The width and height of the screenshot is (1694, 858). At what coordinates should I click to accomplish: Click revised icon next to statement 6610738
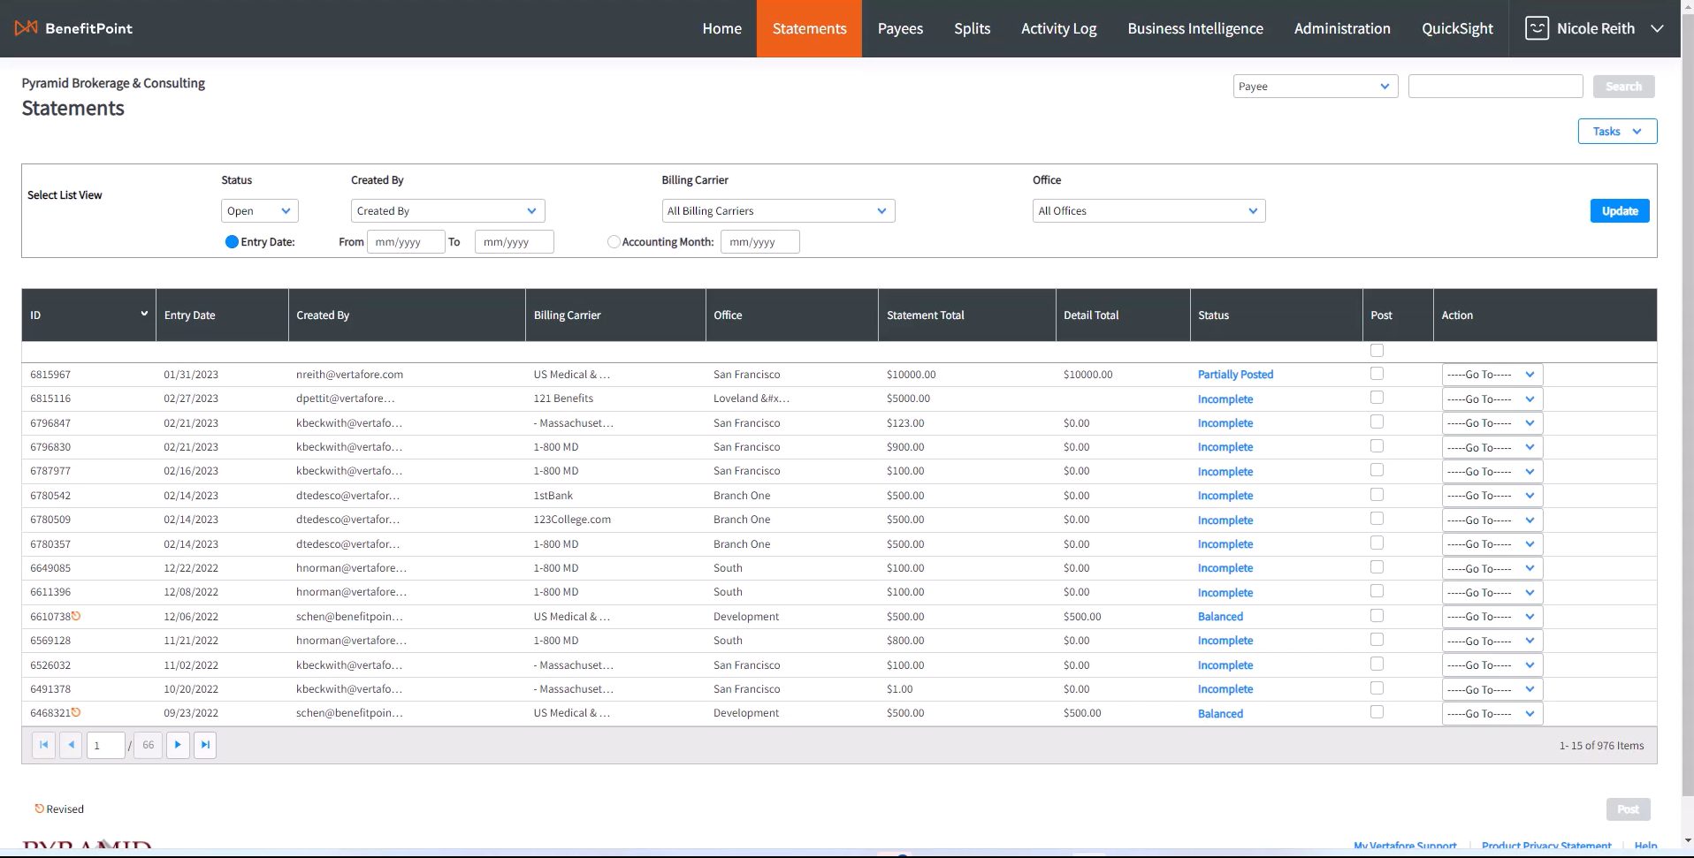[76, 616]
